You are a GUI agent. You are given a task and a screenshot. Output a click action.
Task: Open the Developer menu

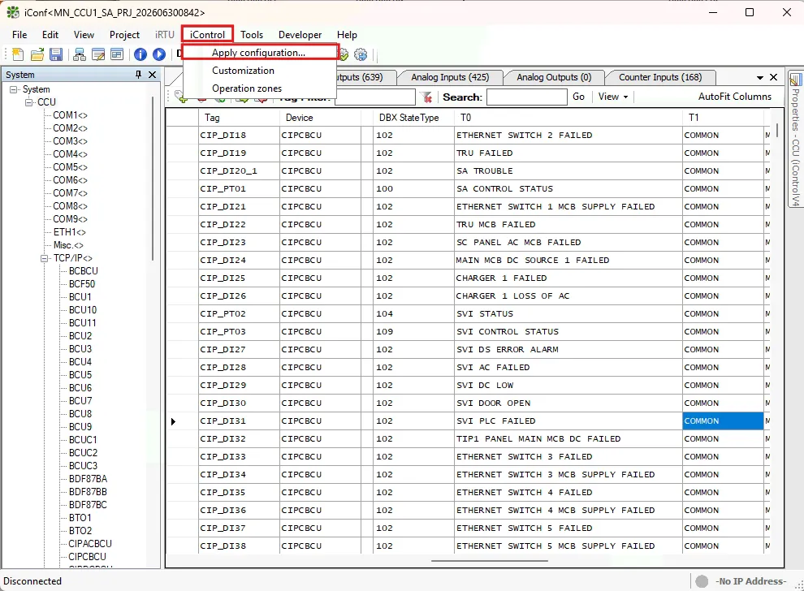300,35
